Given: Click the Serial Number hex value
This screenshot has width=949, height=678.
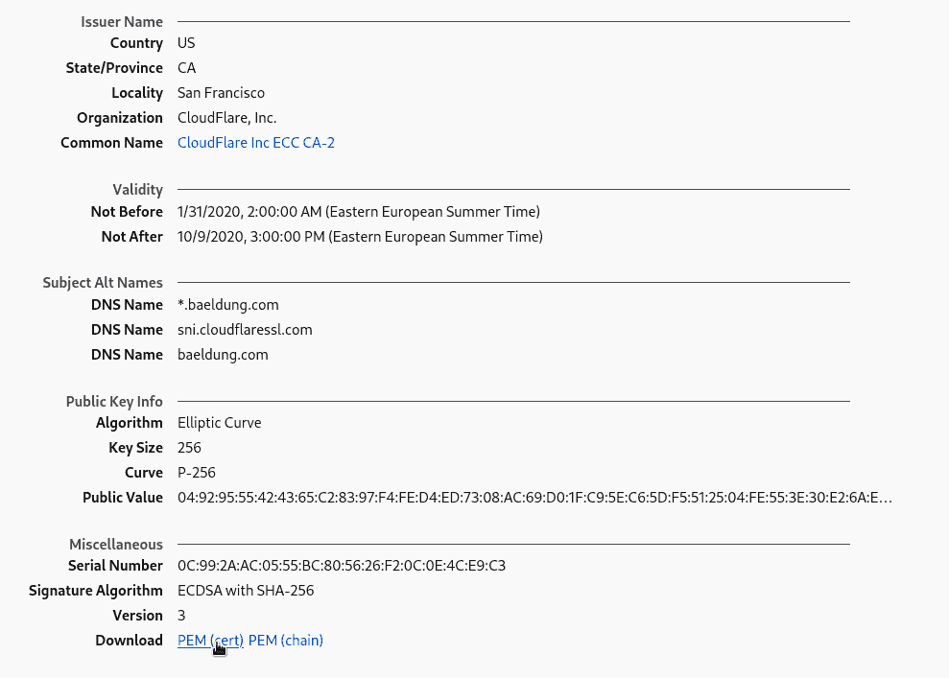Looking at the screenshot, I should coord(341,566).
